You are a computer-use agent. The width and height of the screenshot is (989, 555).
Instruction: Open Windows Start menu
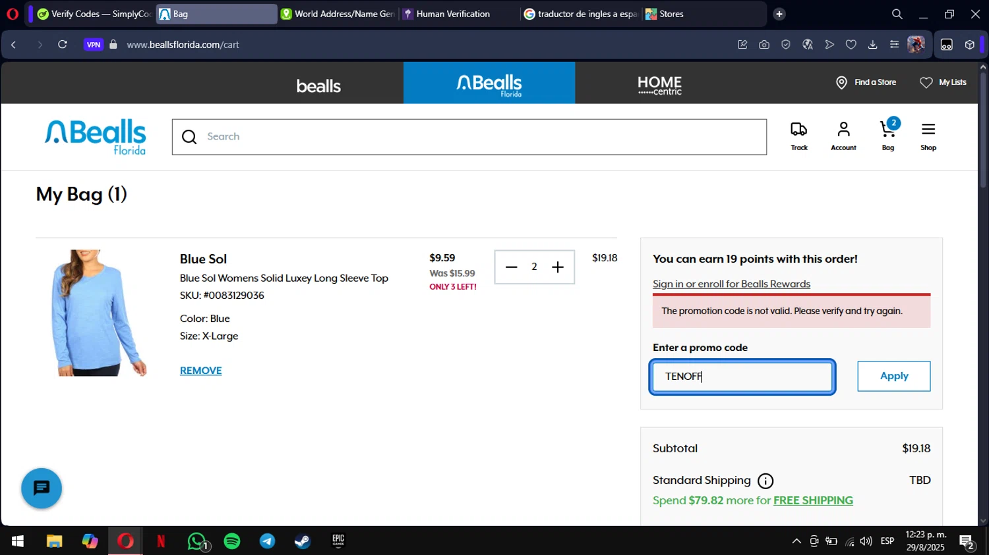click(x=18, y=541)
